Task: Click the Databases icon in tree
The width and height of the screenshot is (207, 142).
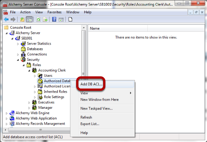Action: tap(23, 49)
